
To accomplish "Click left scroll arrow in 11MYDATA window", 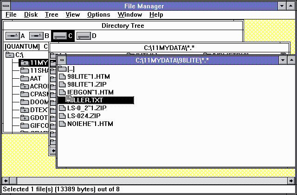I will (53, 151).
